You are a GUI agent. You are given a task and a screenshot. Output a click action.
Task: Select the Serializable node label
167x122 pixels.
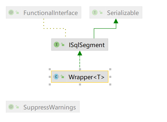123,13
